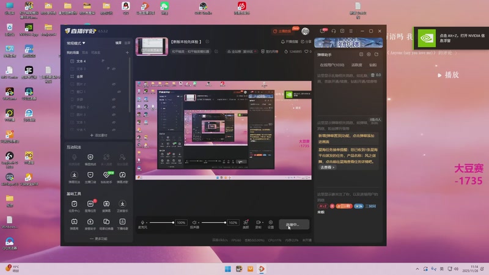Open the 常规模式 mode dropdown

coord(76,43)
